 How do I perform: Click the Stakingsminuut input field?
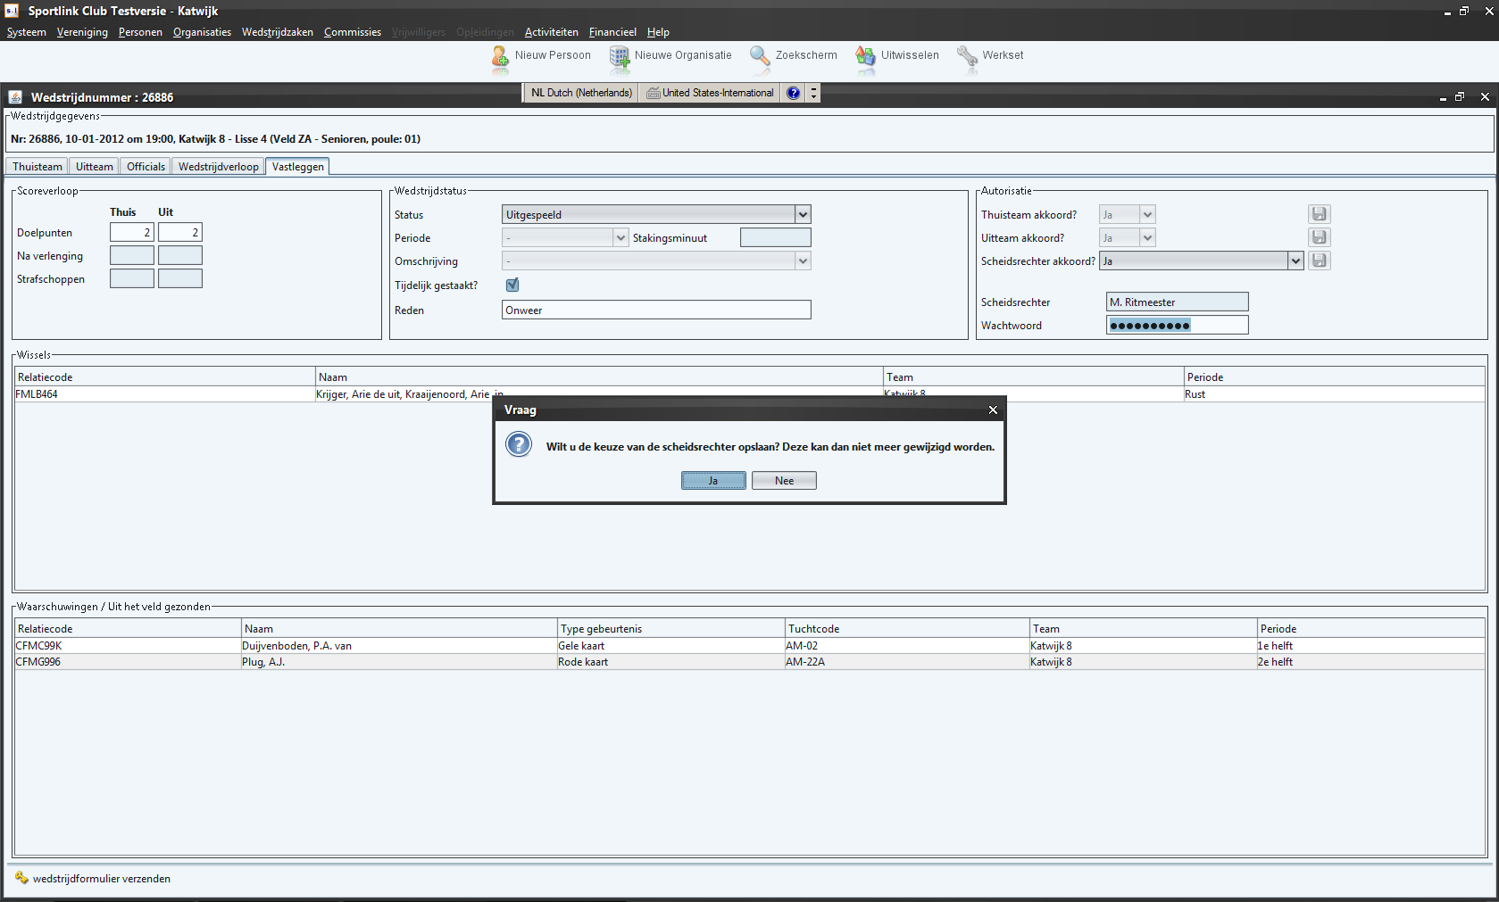[776, 237]
